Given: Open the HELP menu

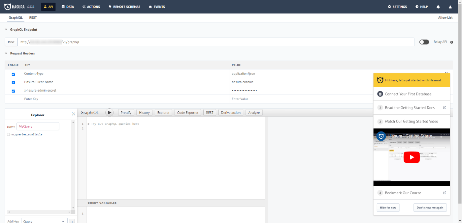Looking at the screenshot, I should (x=421, y=7).
